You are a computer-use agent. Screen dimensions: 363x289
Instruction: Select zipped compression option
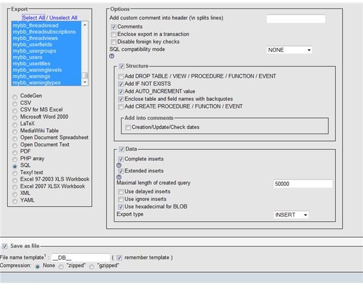(61, 267)
